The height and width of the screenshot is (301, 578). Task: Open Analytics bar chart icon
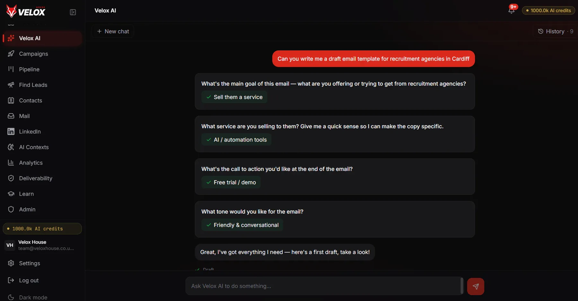pyautogui.click(x=11, y=163)
